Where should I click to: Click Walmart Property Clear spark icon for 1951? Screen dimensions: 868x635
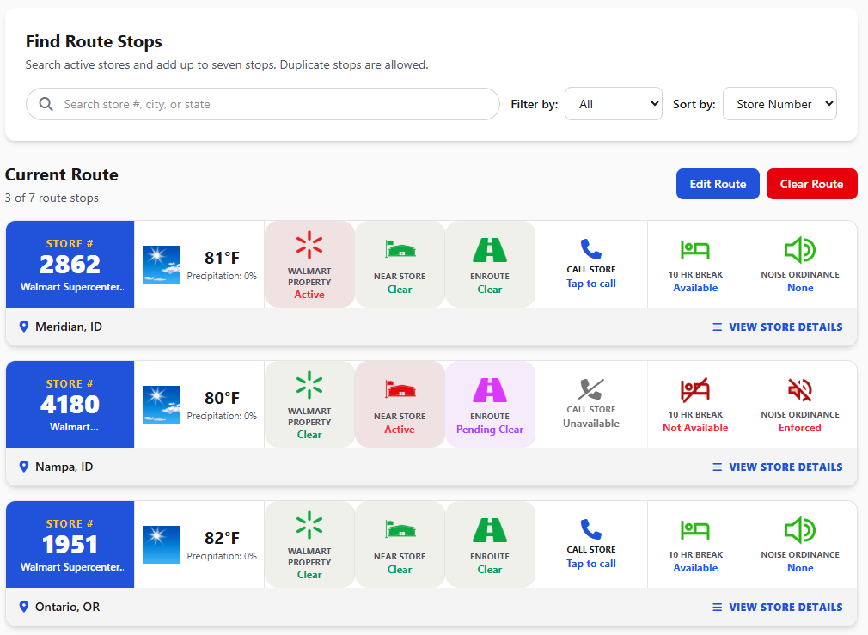click(x=309, y=525)
